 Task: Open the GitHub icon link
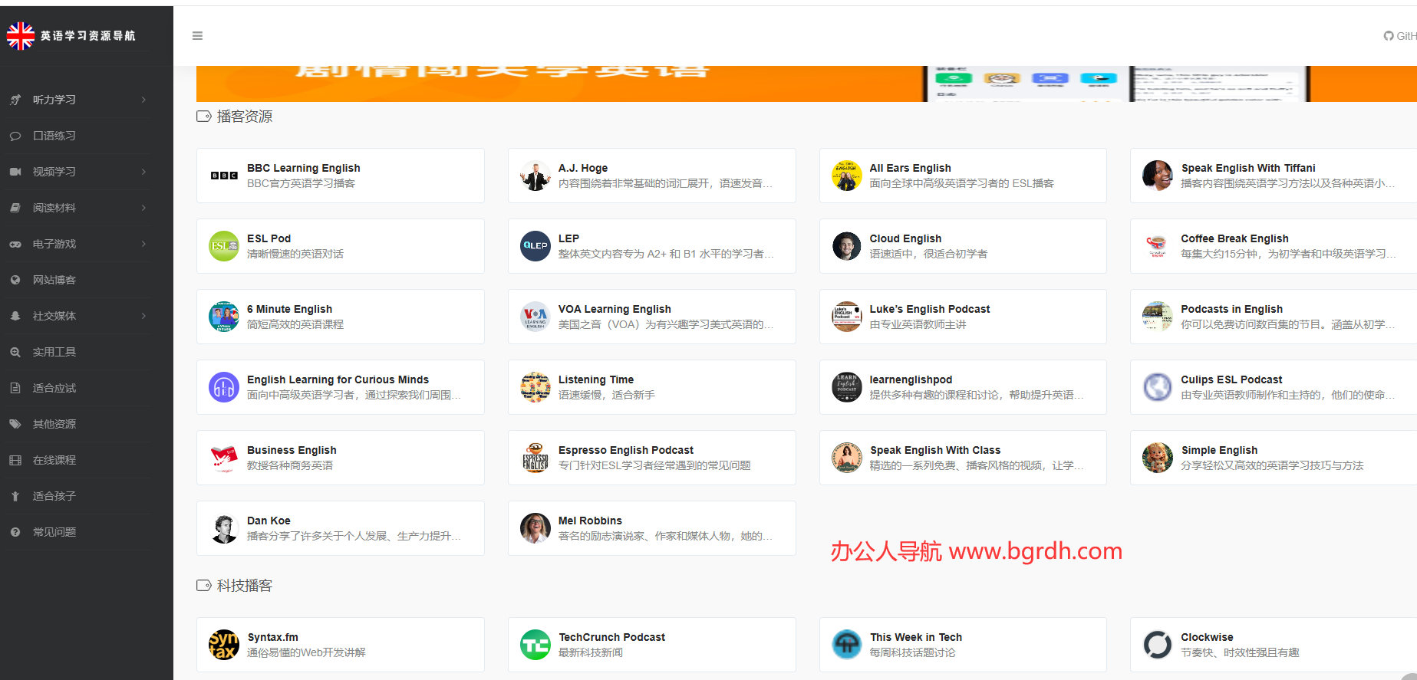click(x=1388, y=36)
